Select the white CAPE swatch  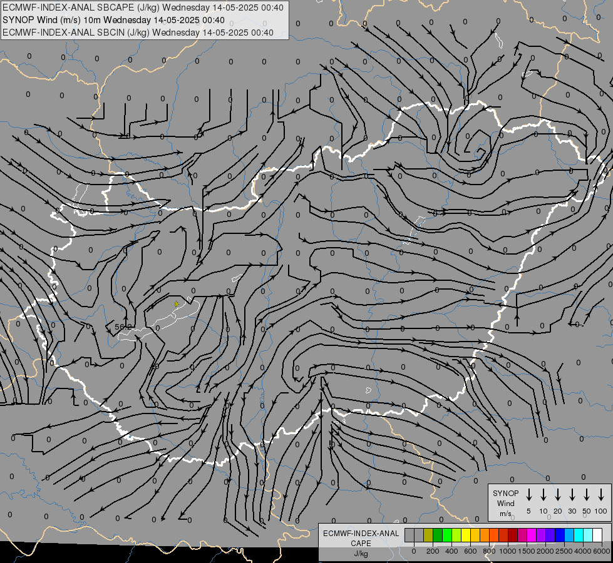(597, 535)
